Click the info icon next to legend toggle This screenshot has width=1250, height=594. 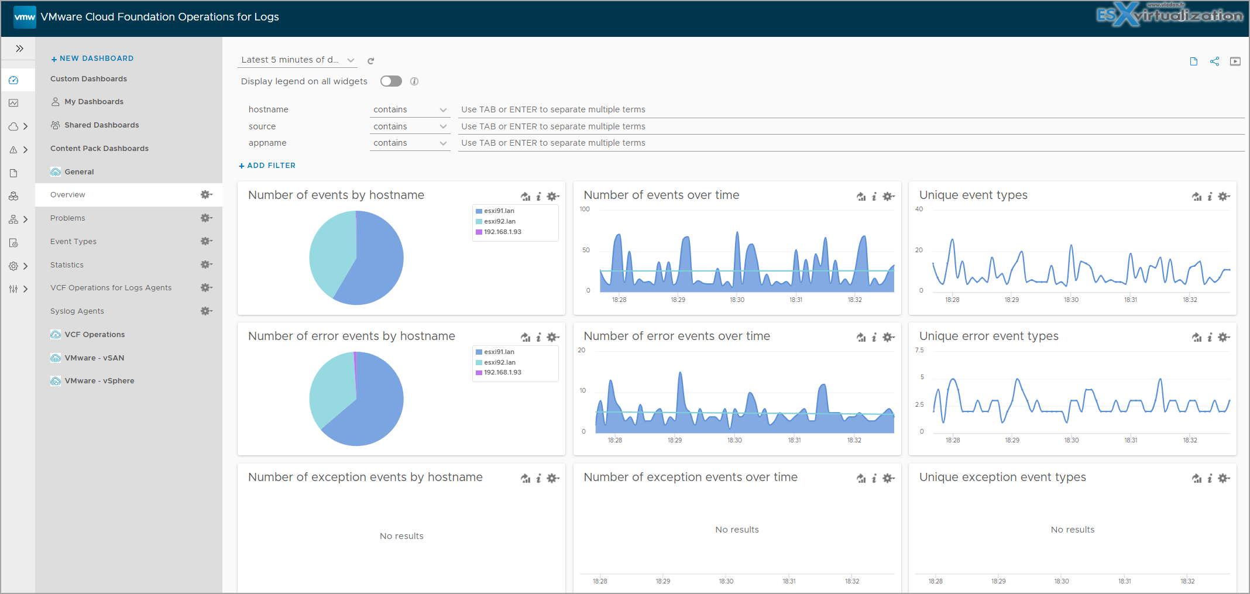click(414, 81)
